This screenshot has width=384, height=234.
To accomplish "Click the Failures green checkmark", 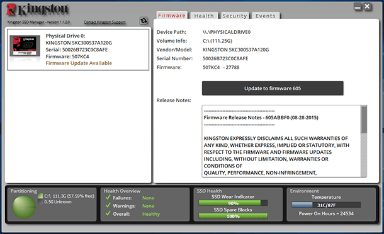I will (108, 197).
